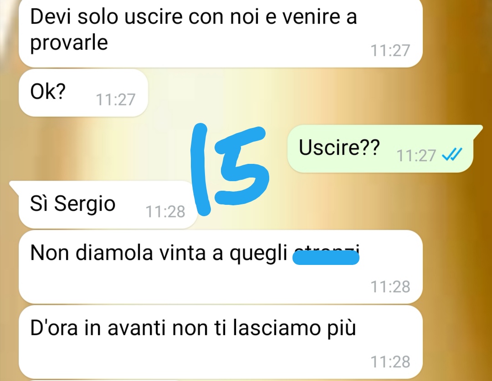Click the name 'Sergio' in the message
Viewport: 492px width, 381px height.
85,205
